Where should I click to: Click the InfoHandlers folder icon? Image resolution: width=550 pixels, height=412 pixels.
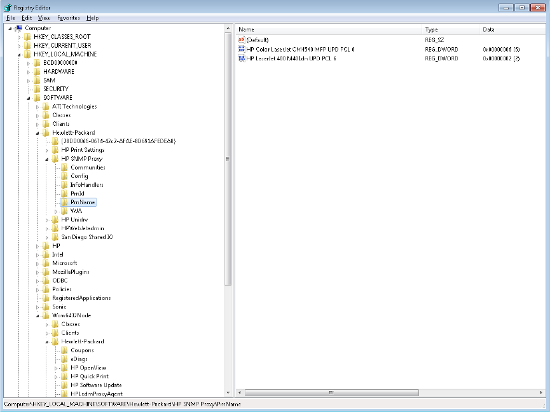[64, 185]
